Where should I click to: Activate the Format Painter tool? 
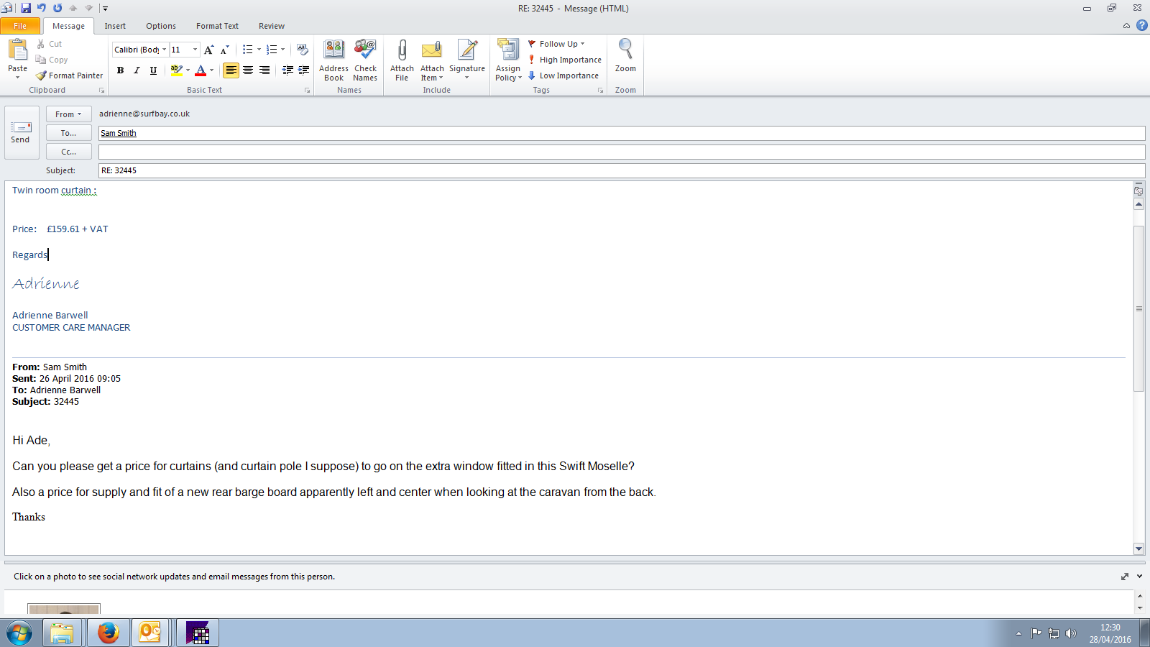tap(70, 75)
